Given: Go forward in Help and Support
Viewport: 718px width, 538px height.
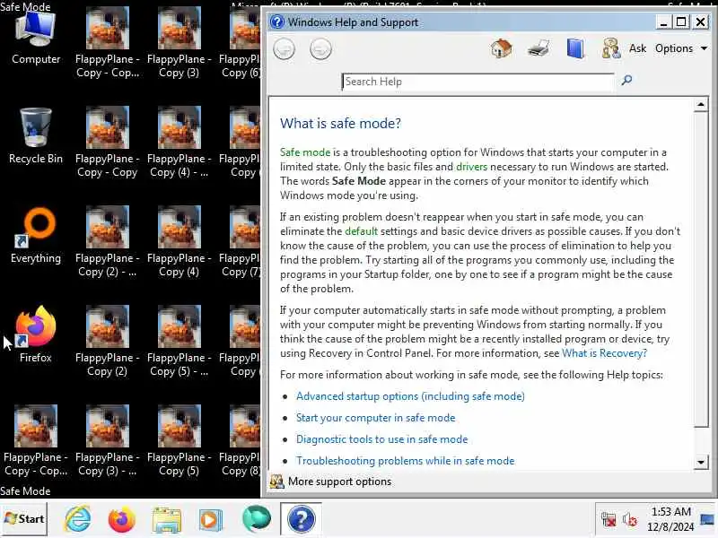Looking at the screenshot, I should [320, 49].
